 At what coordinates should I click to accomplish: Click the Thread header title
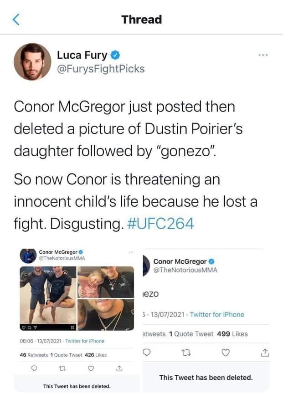click(141, 20)
